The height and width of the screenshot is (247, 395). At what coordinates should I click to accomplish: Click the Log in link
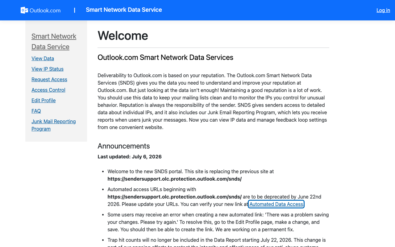click(383, 10)
